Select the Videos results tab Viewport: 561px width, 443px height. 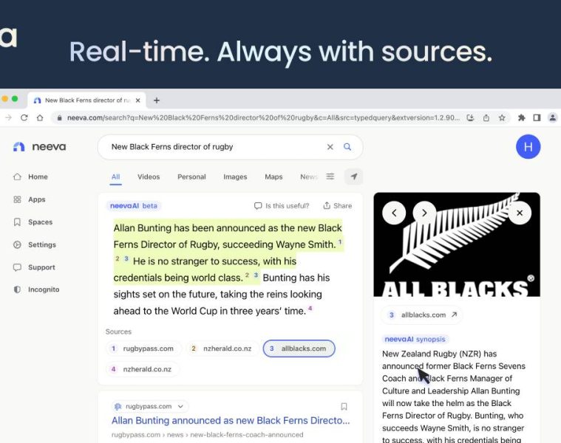pos(149,177)
